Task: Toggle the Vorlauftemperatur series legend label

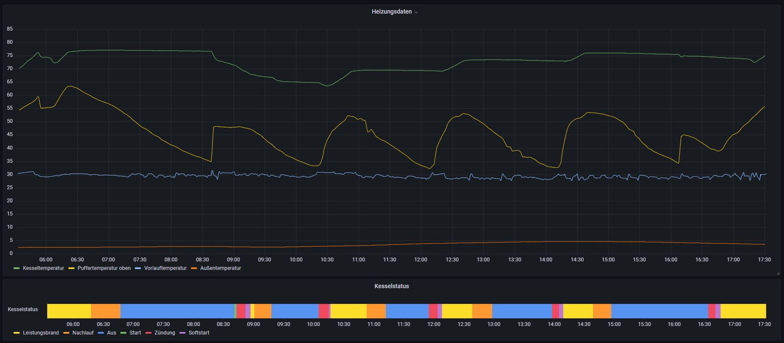Action: pos(166,268)
